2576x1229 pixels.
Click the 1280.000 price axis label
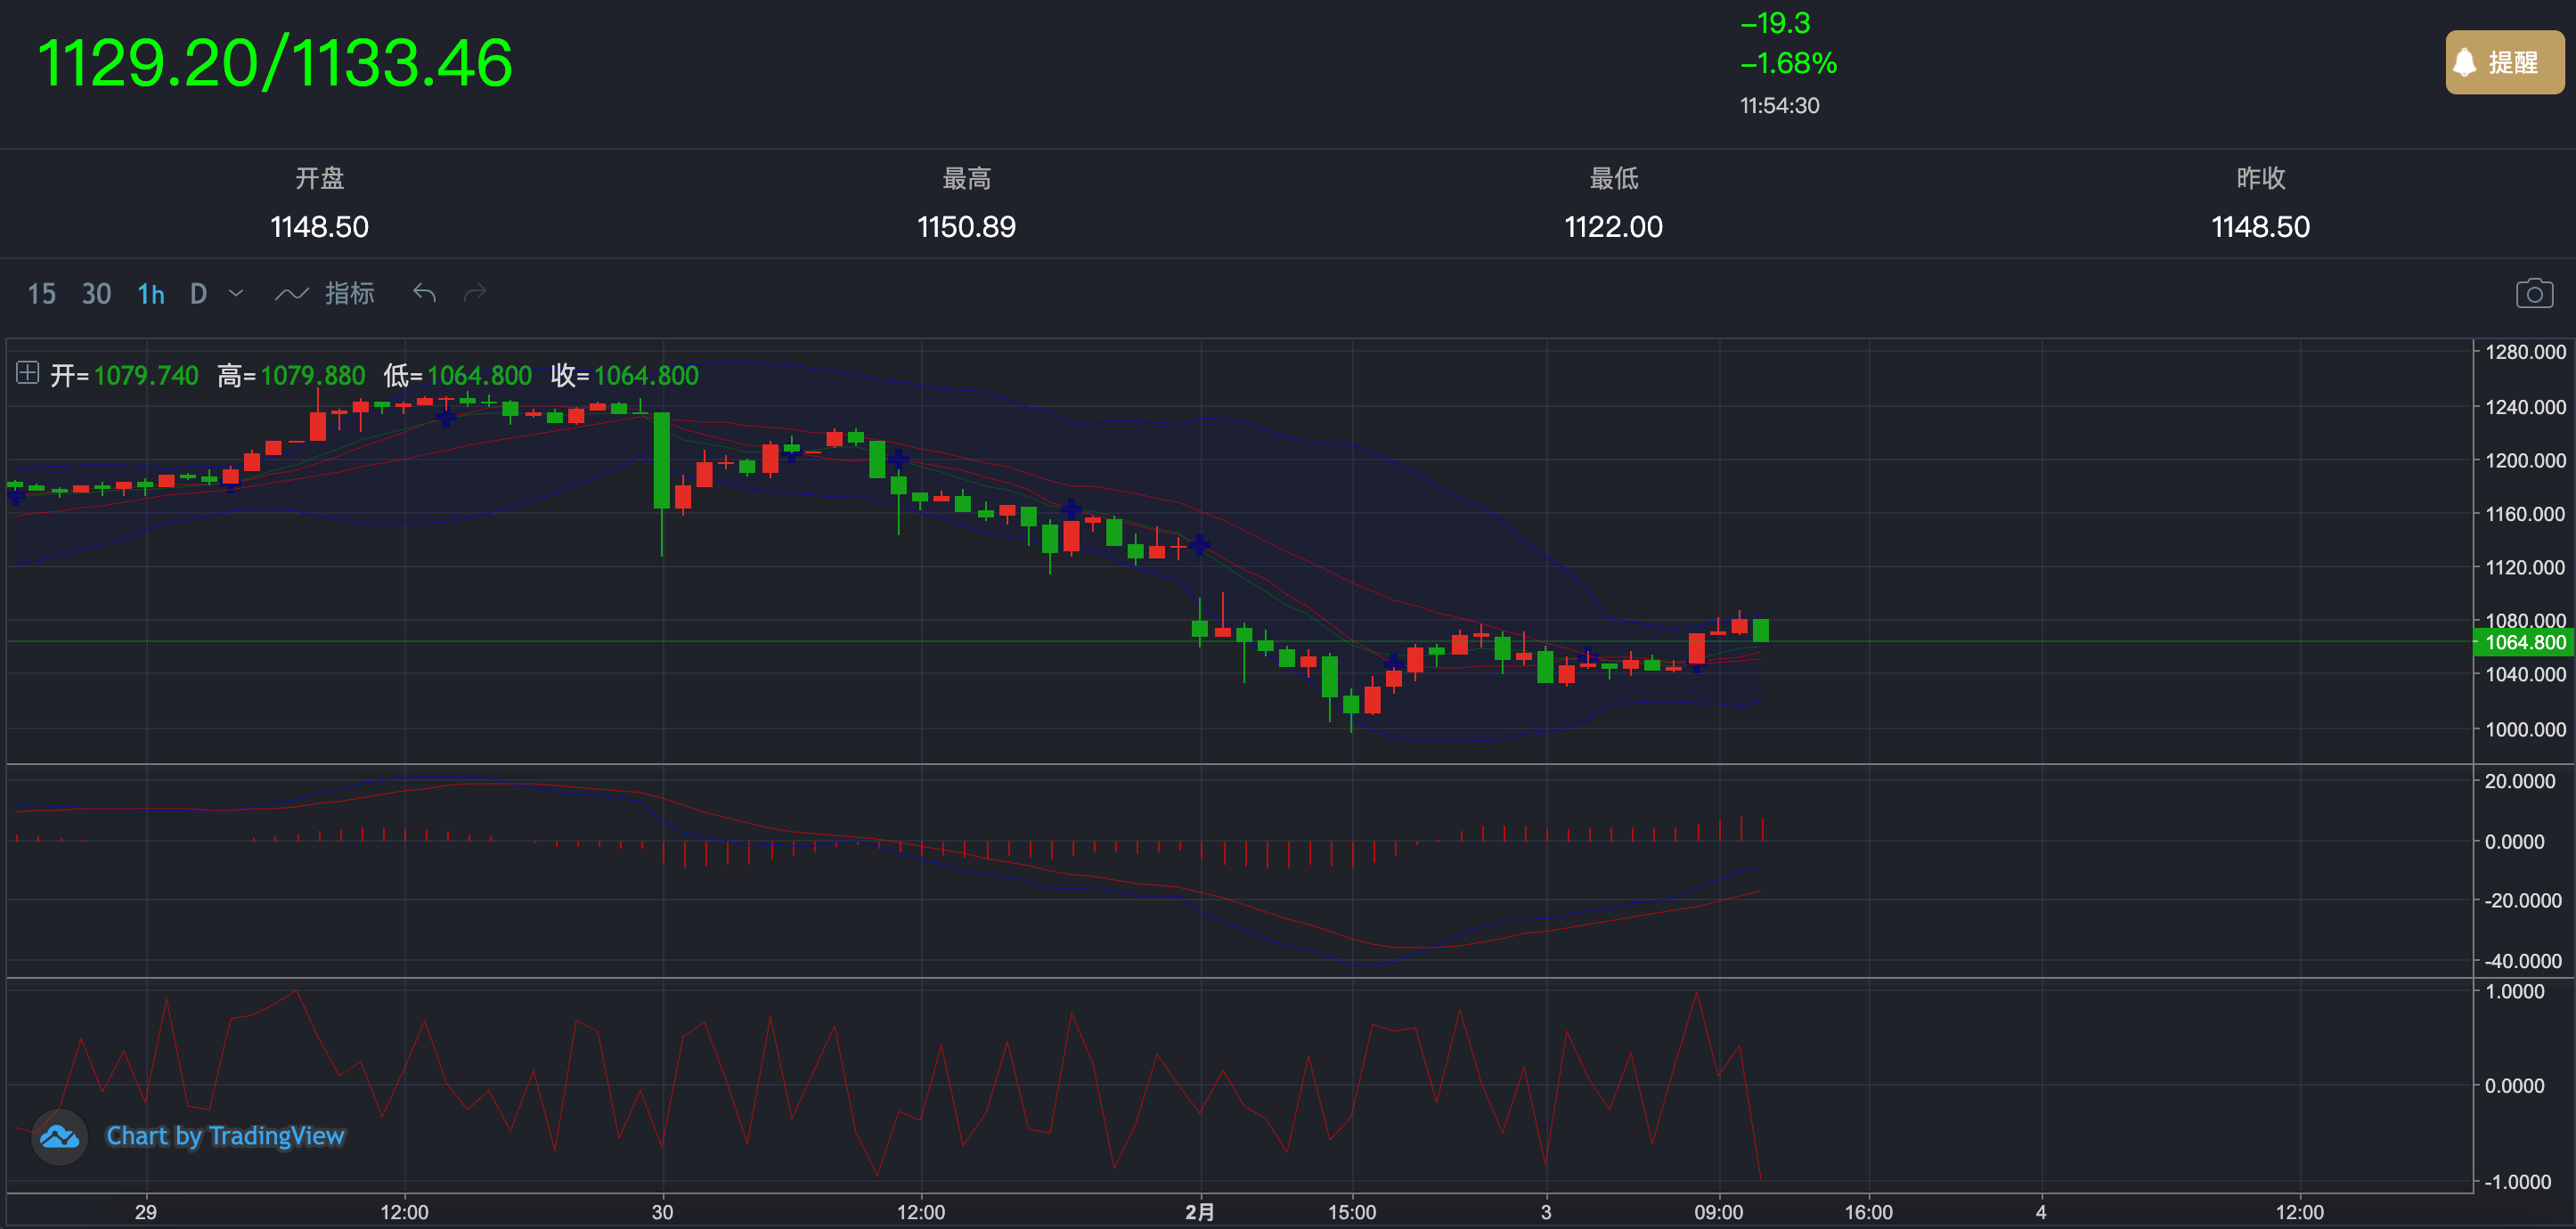pyautogui.click(x=2524, y=352)
